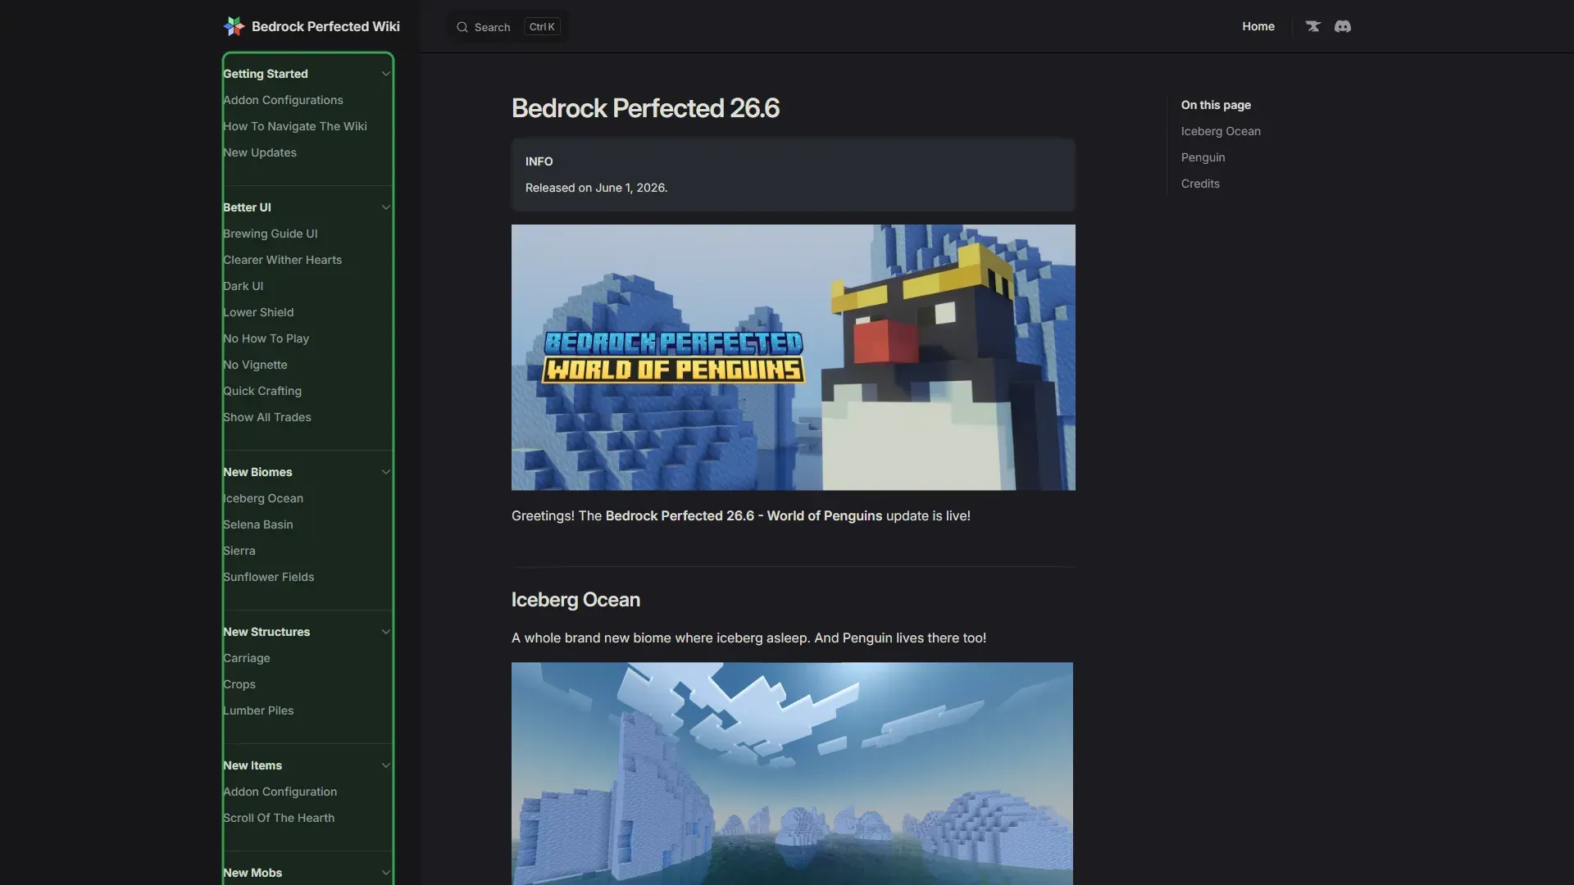
Task: Click the Iceberg Ocean section heading
Action: point(575,600)
